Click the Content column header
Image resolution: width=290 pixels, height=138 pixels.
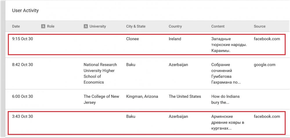218,26
